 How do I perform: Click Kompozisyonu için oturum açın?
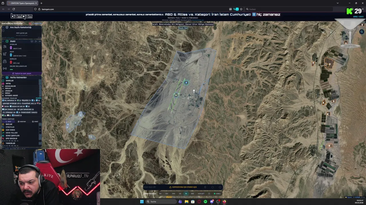(183, 187)
